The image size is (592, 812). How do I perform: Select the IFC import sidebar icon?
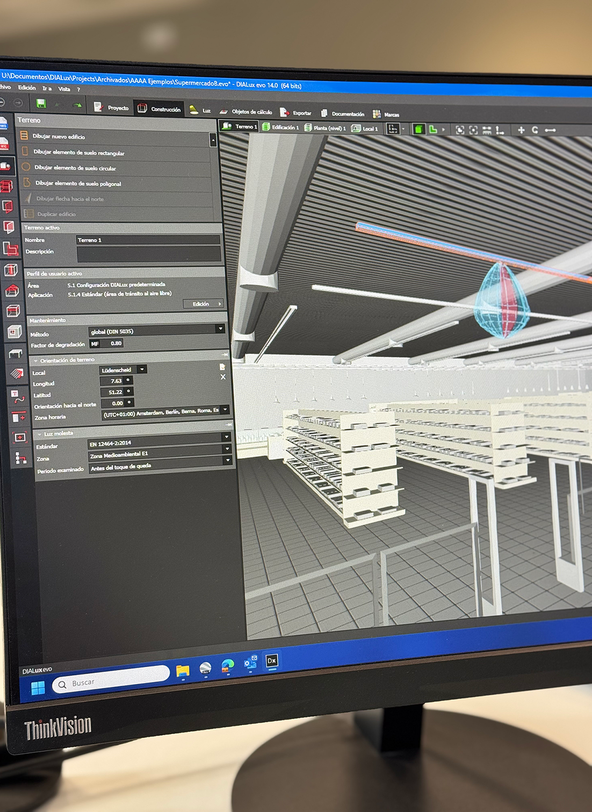(x=4, y=143)
